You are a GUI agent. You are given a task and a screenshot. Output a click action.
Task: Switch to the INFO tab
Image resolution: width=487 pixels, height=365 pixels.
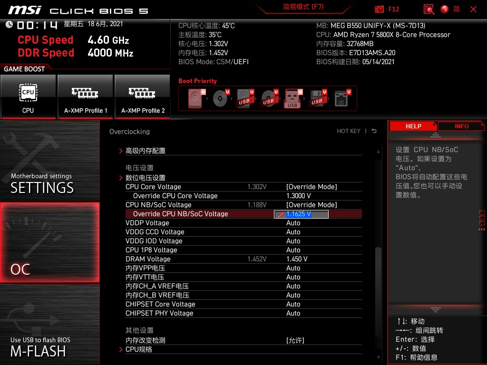(461, 126)
